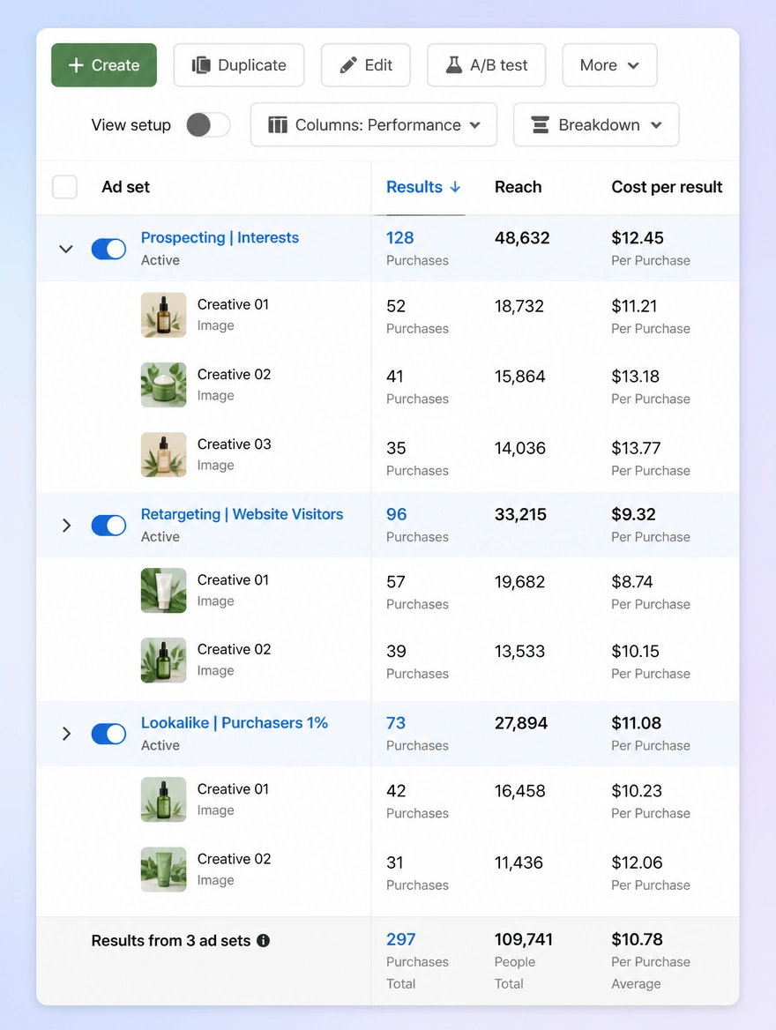Click the Prospecting Creative 01 dropper bottle thumbnail
The image size is (776, 1030).
click(x=164, y=315)
